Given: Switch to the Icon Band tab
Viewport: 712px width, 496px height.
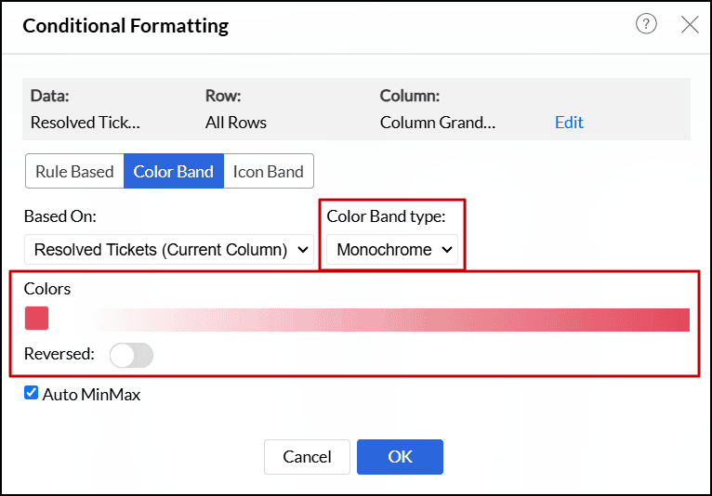Looking at the screenshot, I should (x=268, y=172).
